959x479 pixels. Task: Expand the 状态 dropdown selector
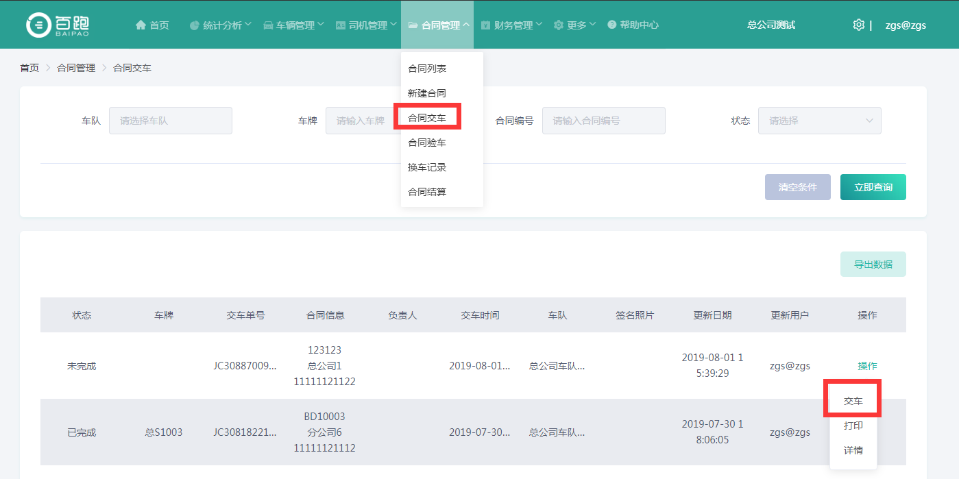[x=819, y=121]
